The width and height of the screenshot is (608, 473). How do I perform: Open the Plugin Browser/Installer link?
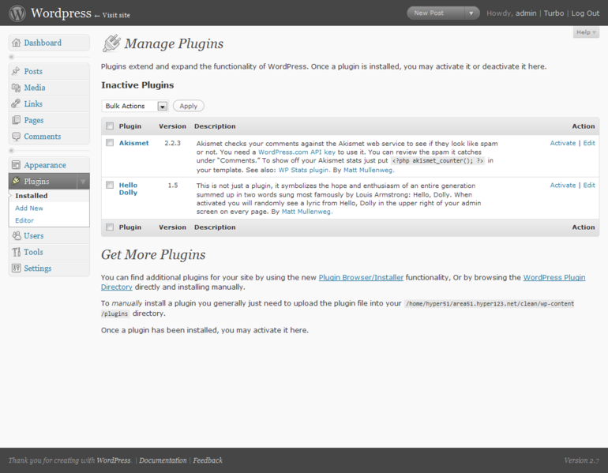(361, 278)
